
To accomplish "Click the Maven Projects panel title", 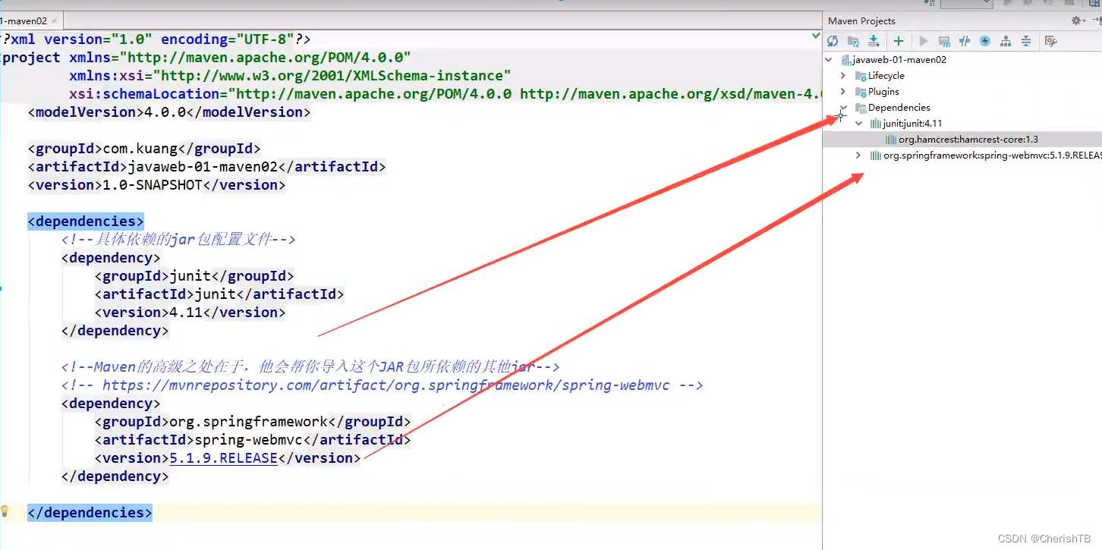I will pos(861,20).
